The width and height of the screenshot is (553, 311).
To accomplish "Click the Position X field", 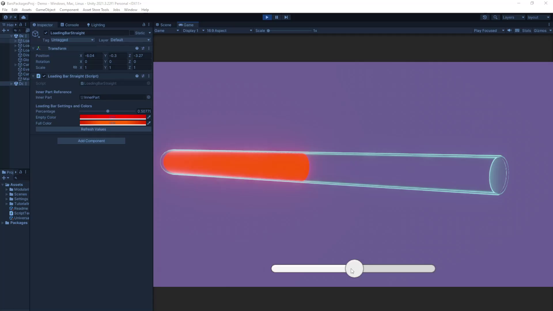I will (93, 56).
